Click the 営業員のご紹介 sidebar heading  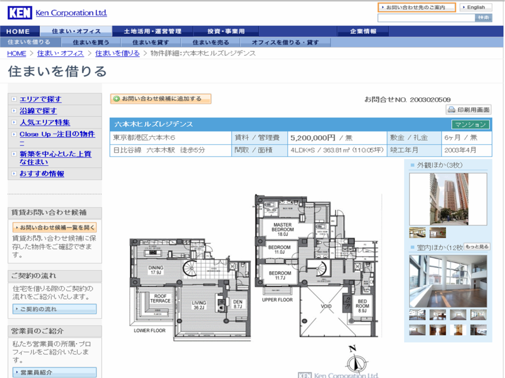pyautogui.click(x=55, y=331)
